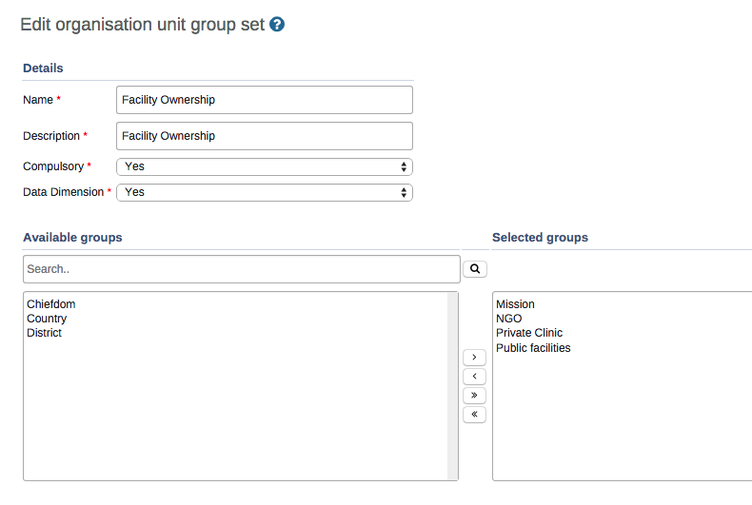Select Private Clinic in selected groups

pos(529,333)
